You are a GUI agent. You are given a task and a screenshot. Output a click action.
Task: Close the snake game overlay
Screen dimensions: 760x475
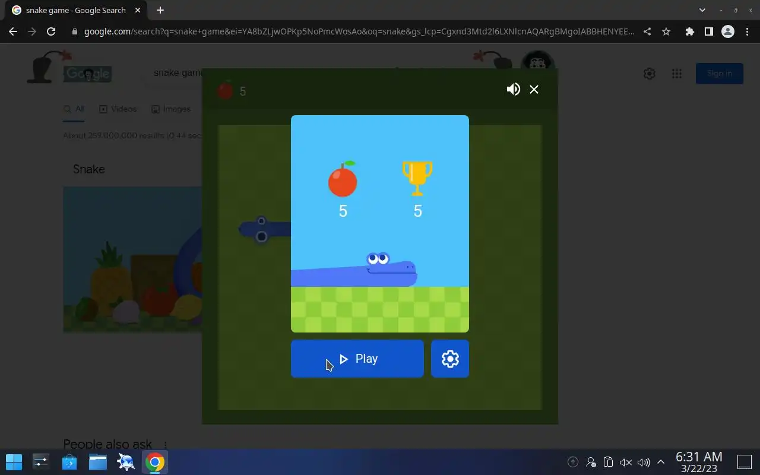pyautogui.click(x=534, y=89)
